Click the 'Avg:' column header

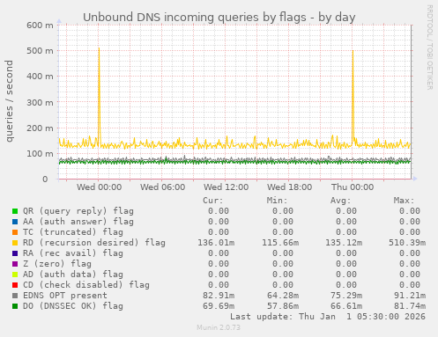point(341,201)
